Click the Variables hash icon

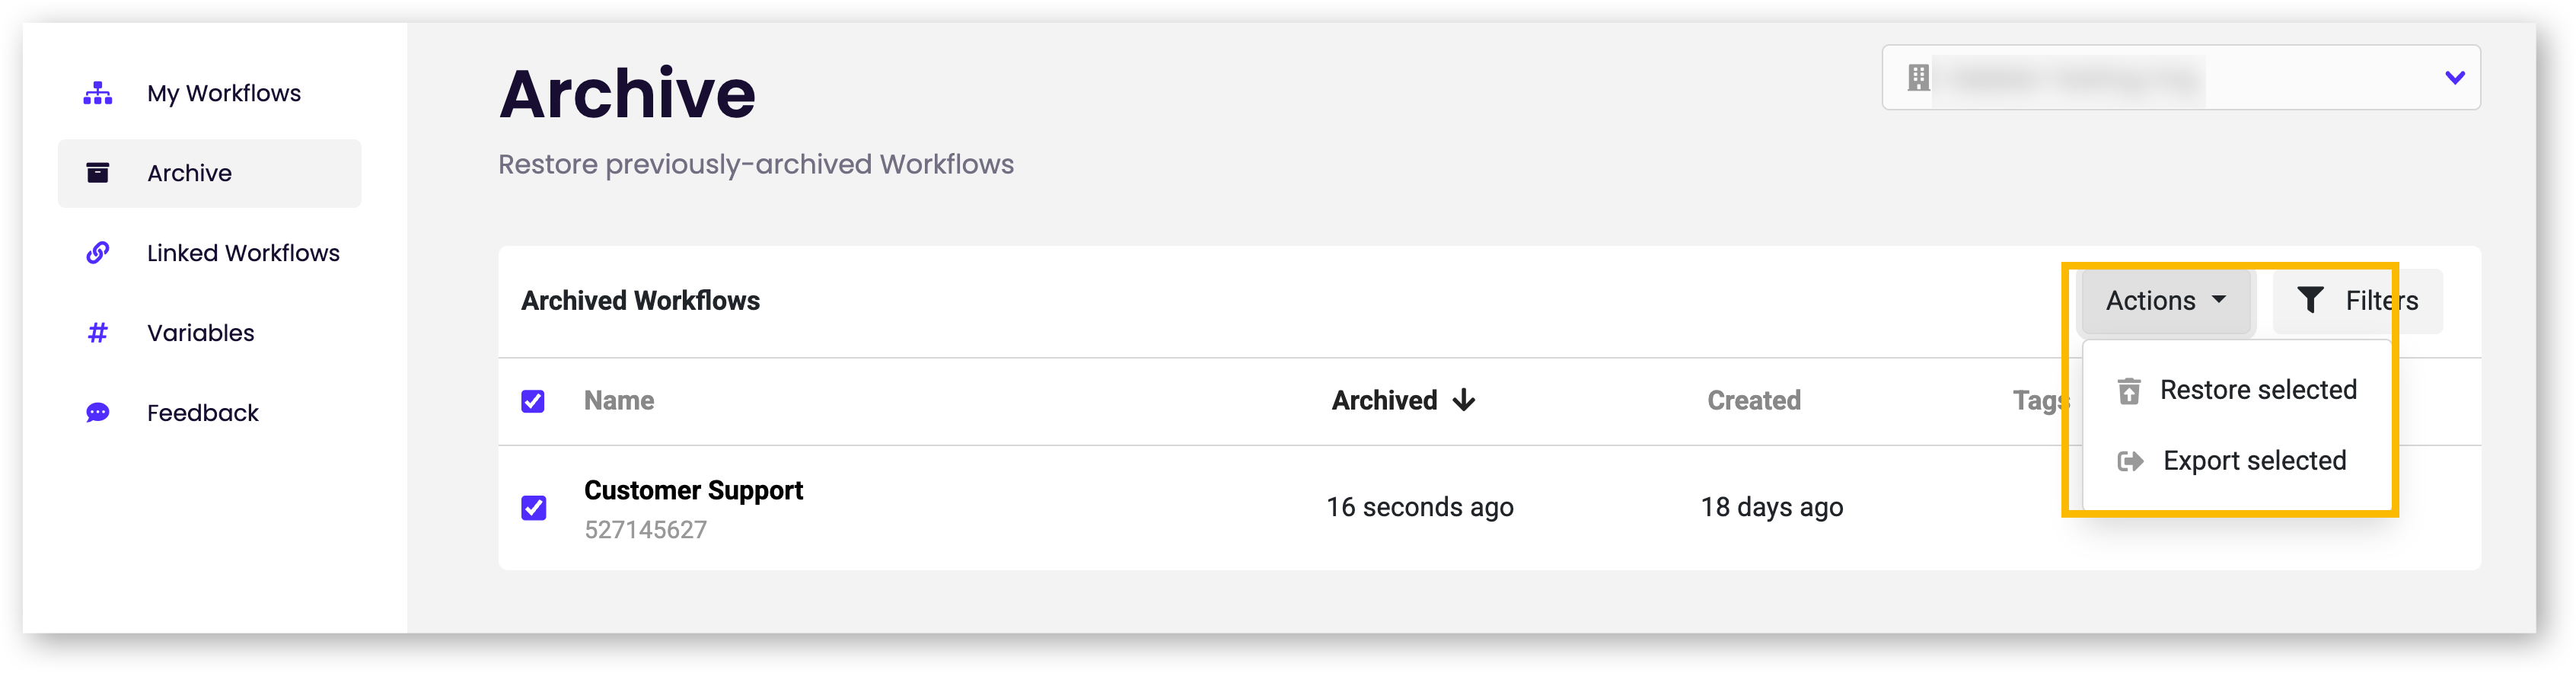pyautogui.click(x=97, y=333)
